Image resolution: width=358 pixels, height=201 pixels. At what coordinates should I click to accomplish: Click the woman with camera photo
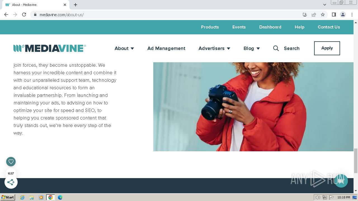253,107
